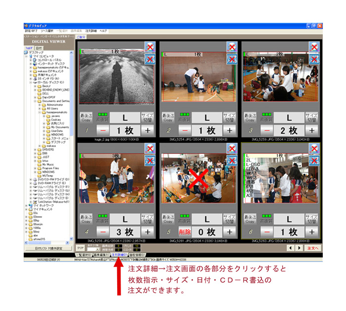The width and height of the screenshot is (346, 311).
Task: Toggle CD-R write icon on photo 3
Action: point(314,47)
